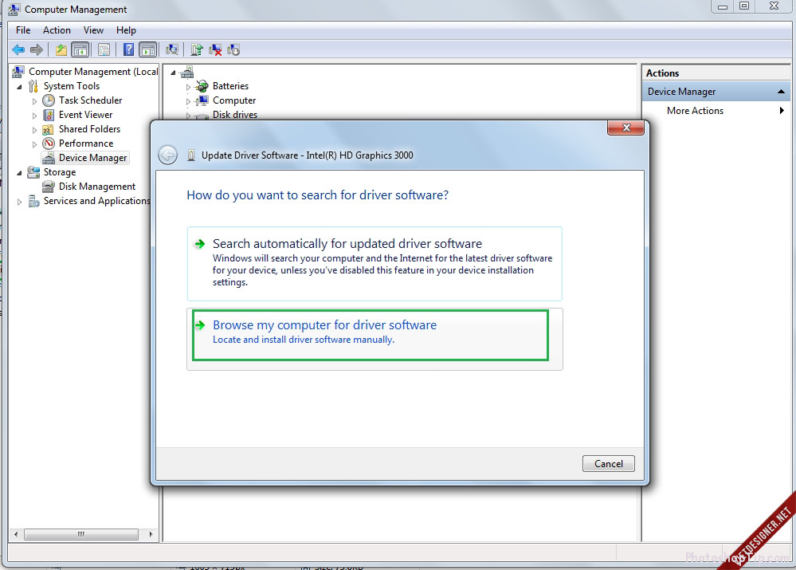This screenshot has height=570, width=796.
Task: Click the Computer device category icon
Action: tap(202, 100)
